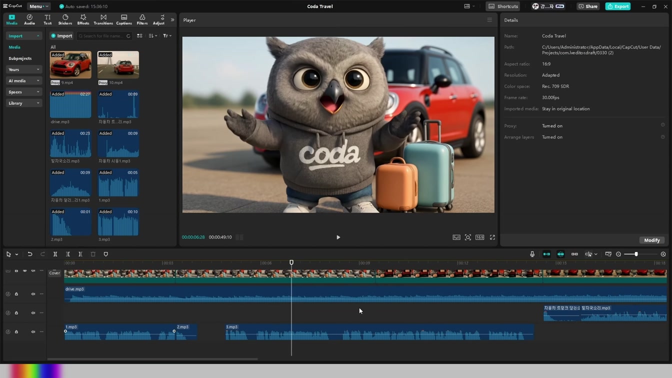The width and height of the screenshot is (672, 378).
Task: Zoom out the timeline
Action: (618, 254)
